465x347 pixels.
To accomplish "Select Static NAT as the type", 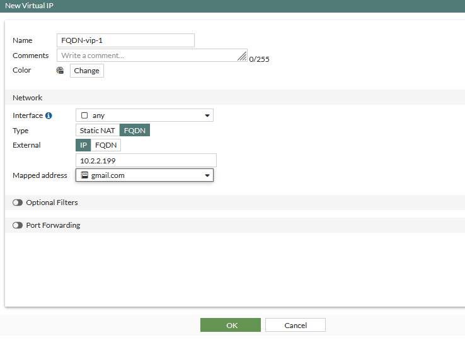I will (98, 131).
